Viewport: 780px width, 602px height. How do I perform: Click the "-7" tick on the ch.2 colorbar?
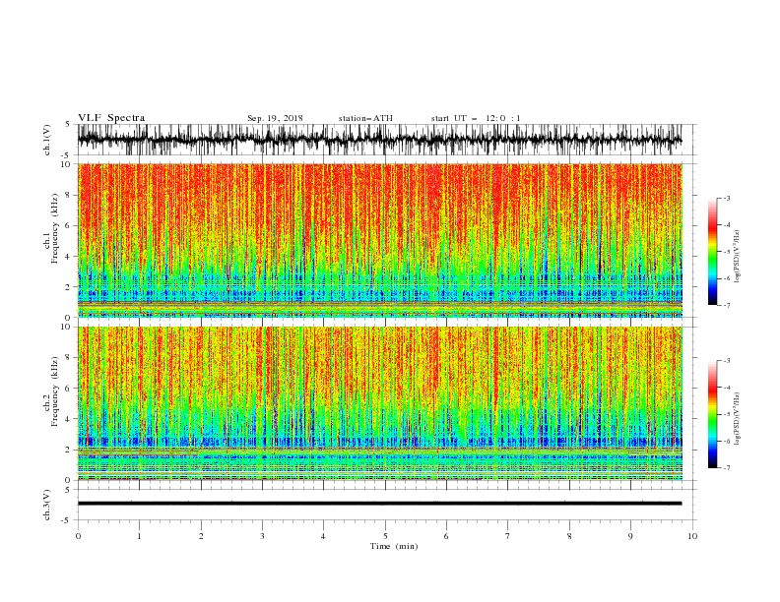pos(726,467)
